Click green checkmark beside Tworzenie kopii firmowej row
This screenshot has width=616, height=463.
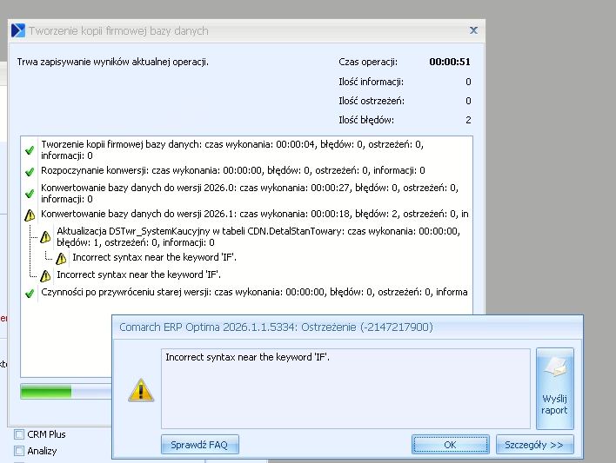30,149
